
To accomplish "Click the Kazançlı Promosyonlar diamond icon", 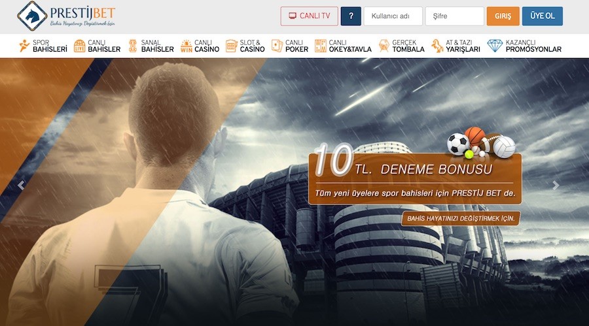I will [x=495, y=46].
